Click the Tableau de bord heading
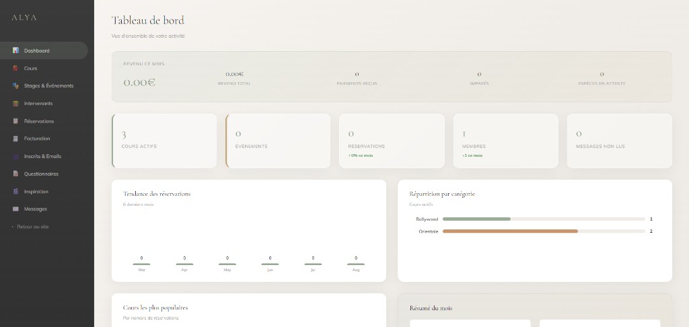Screen dimensions: 689x327 click(148, 20)
